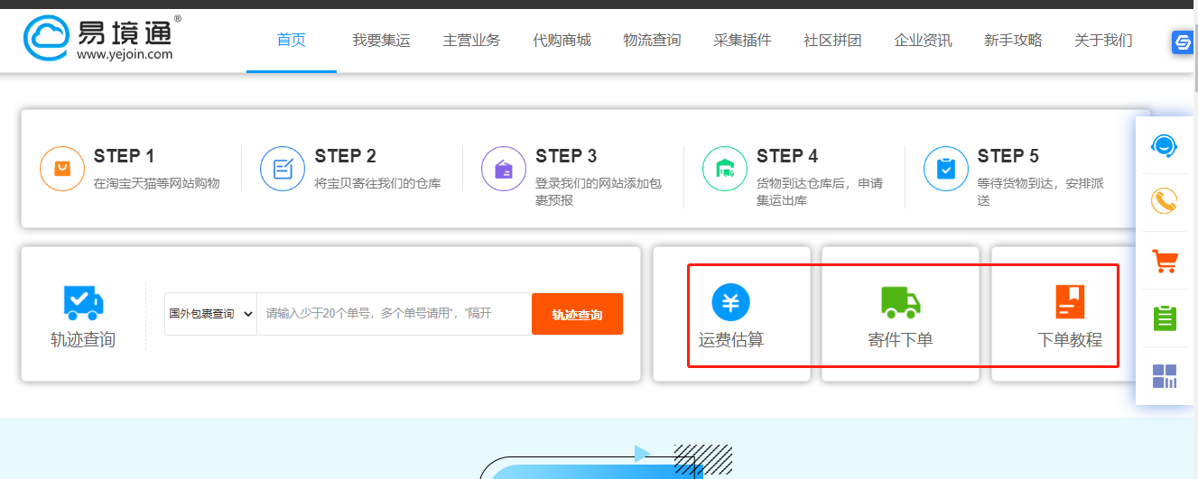Click text 在淘宝天猫等网站购物
This screenshot has width=1198, height=479.
[x=156, y=183]
